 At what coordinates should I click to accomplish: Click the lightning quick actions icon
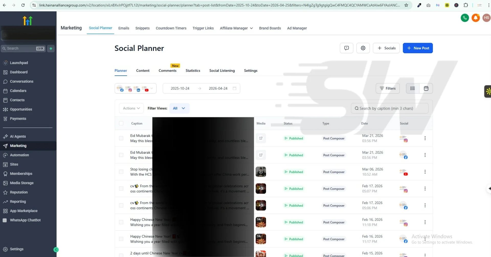51,49
